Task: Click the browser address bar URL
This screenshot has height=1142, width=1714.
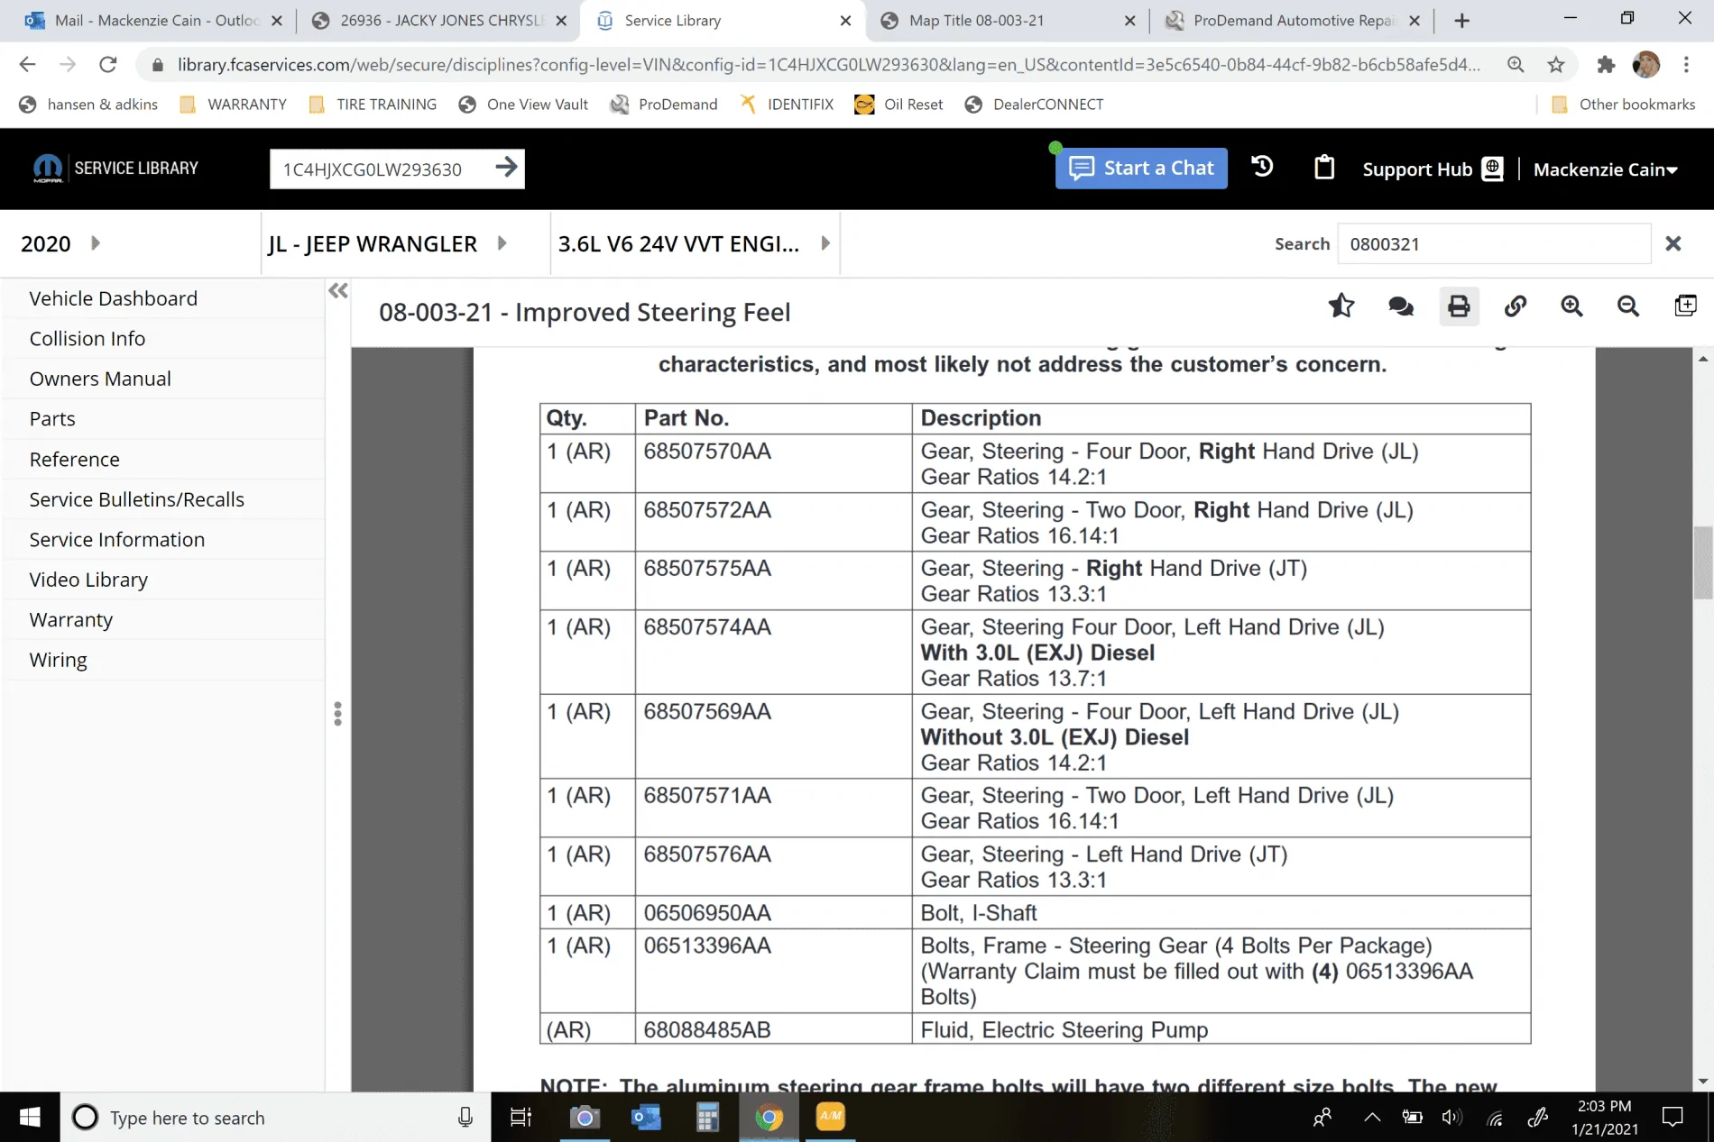Action: [828, 64]
